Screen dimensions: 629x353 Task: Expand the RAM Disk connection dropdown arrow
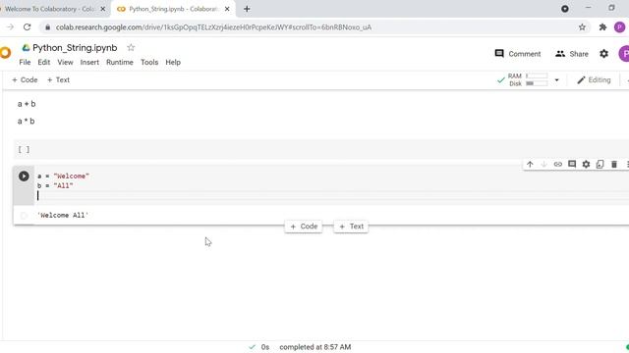click(x=557, y=80)
